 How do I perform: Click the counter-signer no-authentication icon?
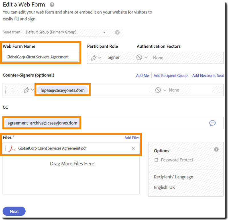click(x=158, y=90)
